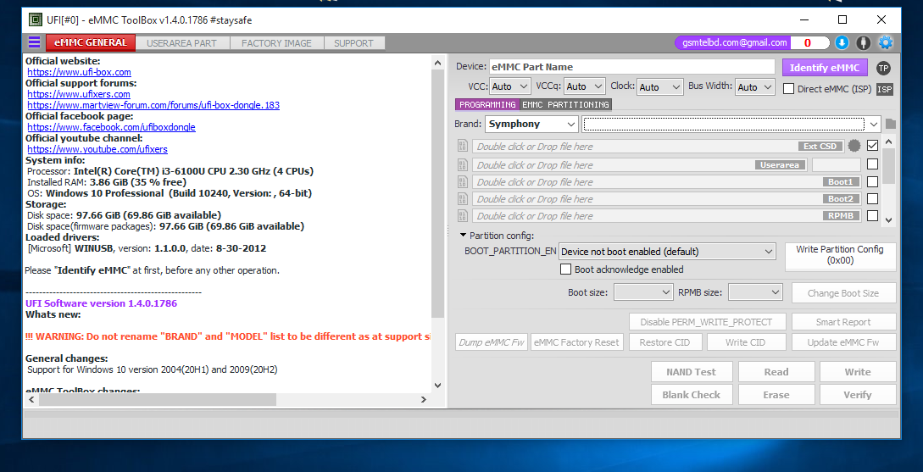This screenshot has width=923, height=472.
Task: Click the Boot1 row file icon
Action: 463,182
